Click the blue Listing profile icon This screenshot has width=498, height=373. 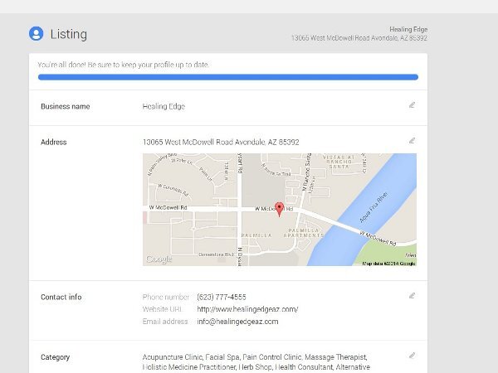tap(37, 34)
